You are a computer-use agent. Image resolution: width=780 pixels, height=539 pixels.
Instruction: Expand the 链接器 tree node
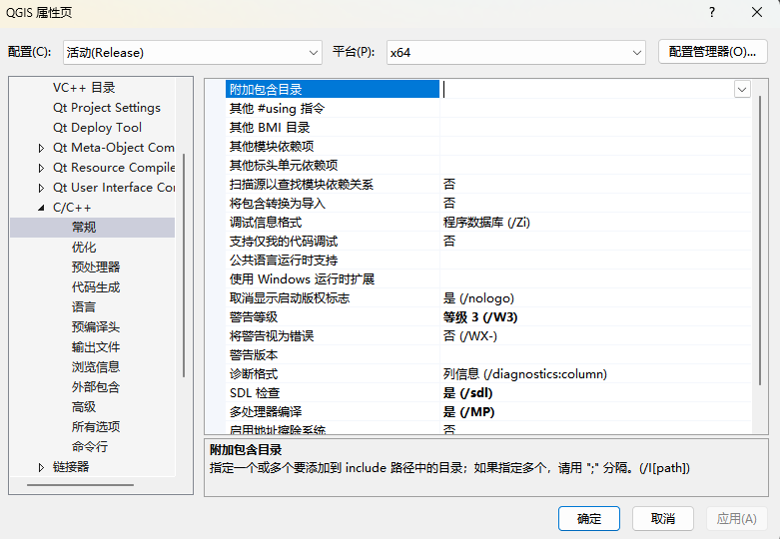coord(41,467)
